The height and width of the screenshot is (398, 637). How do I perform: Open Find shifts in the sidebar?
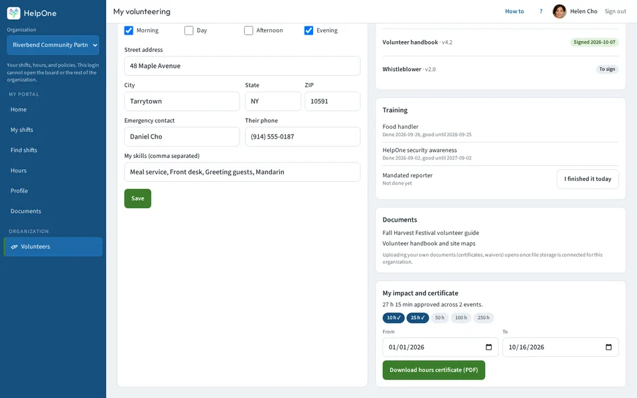tap(53, 151)
